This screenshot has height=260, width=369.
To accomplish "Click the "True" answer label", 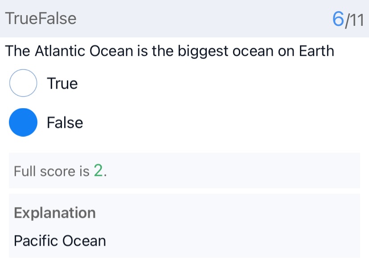I will click(x=62, y=83).
